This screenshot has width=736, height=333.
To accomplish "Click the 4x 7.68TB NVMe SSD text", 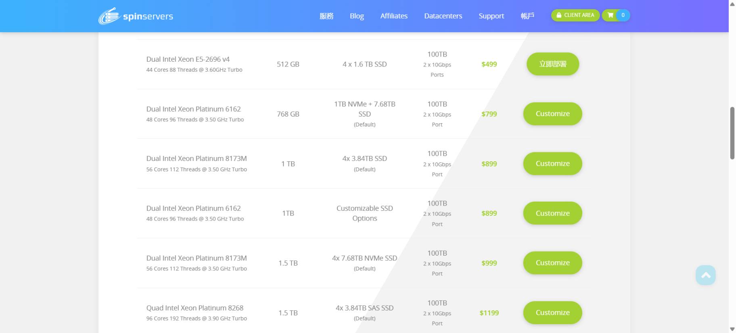I will point(364,258).
